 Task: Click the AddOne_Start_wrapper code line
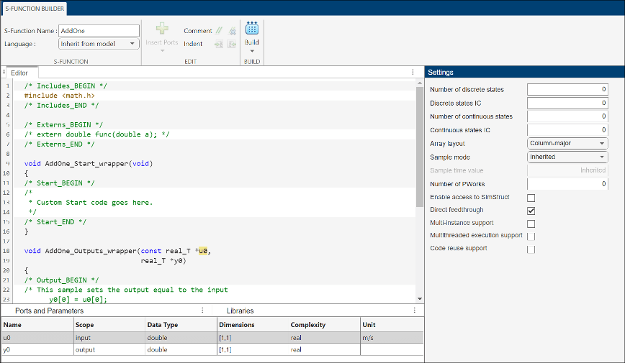point(89,164)
